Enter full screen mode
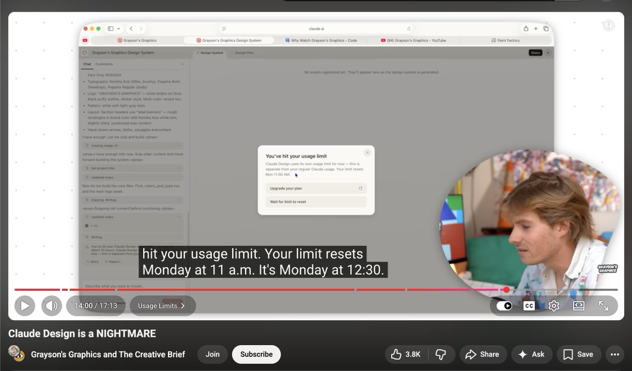This screenshot has height=371, width=632. (604, 306)
